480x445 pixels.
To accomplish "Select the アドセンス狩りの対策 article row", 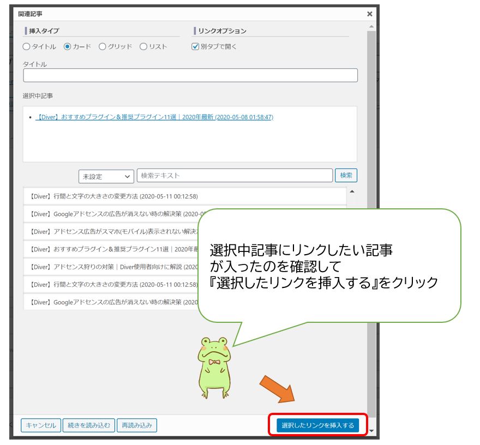I will point(109,267).
